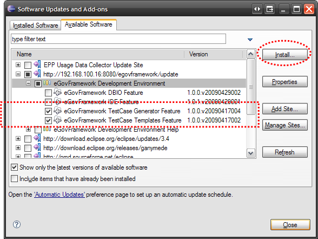This screenshot has width=318, height=239.
Task: Click the Eclipse logo in the title bar
Action: coord(11,9)
